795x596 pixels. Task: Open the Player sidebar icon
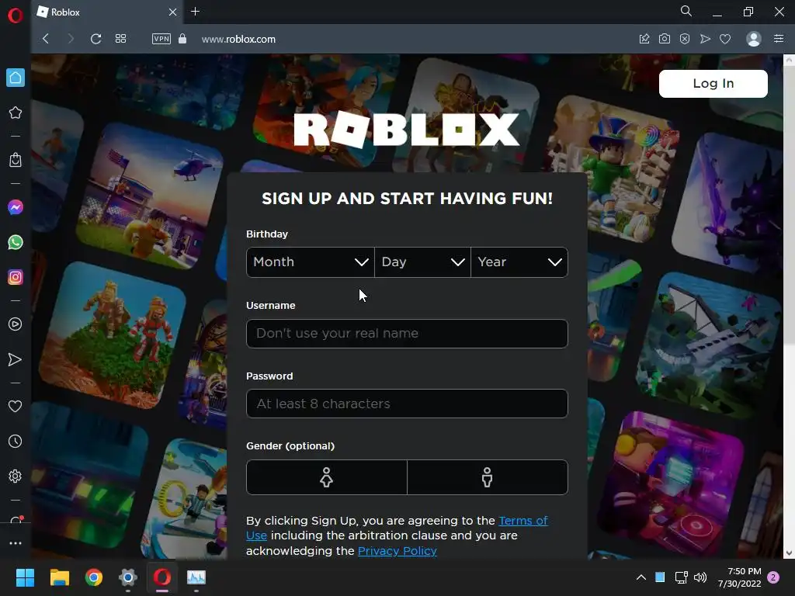pyautogui.click(x=16, y=324)
